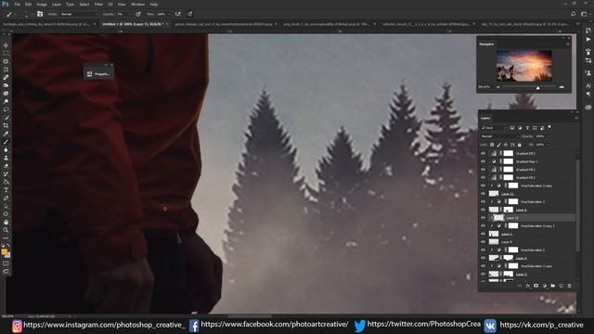
Task: Toggle visibility of selected Layer 13
Action: tap(483, 218)
